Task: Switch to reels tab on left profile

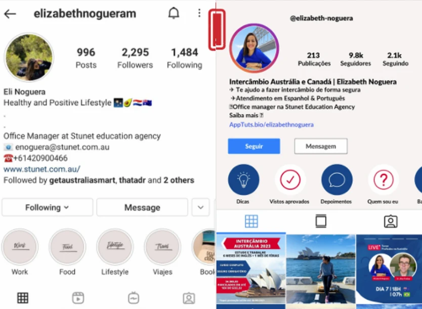Action: point(78,298)
